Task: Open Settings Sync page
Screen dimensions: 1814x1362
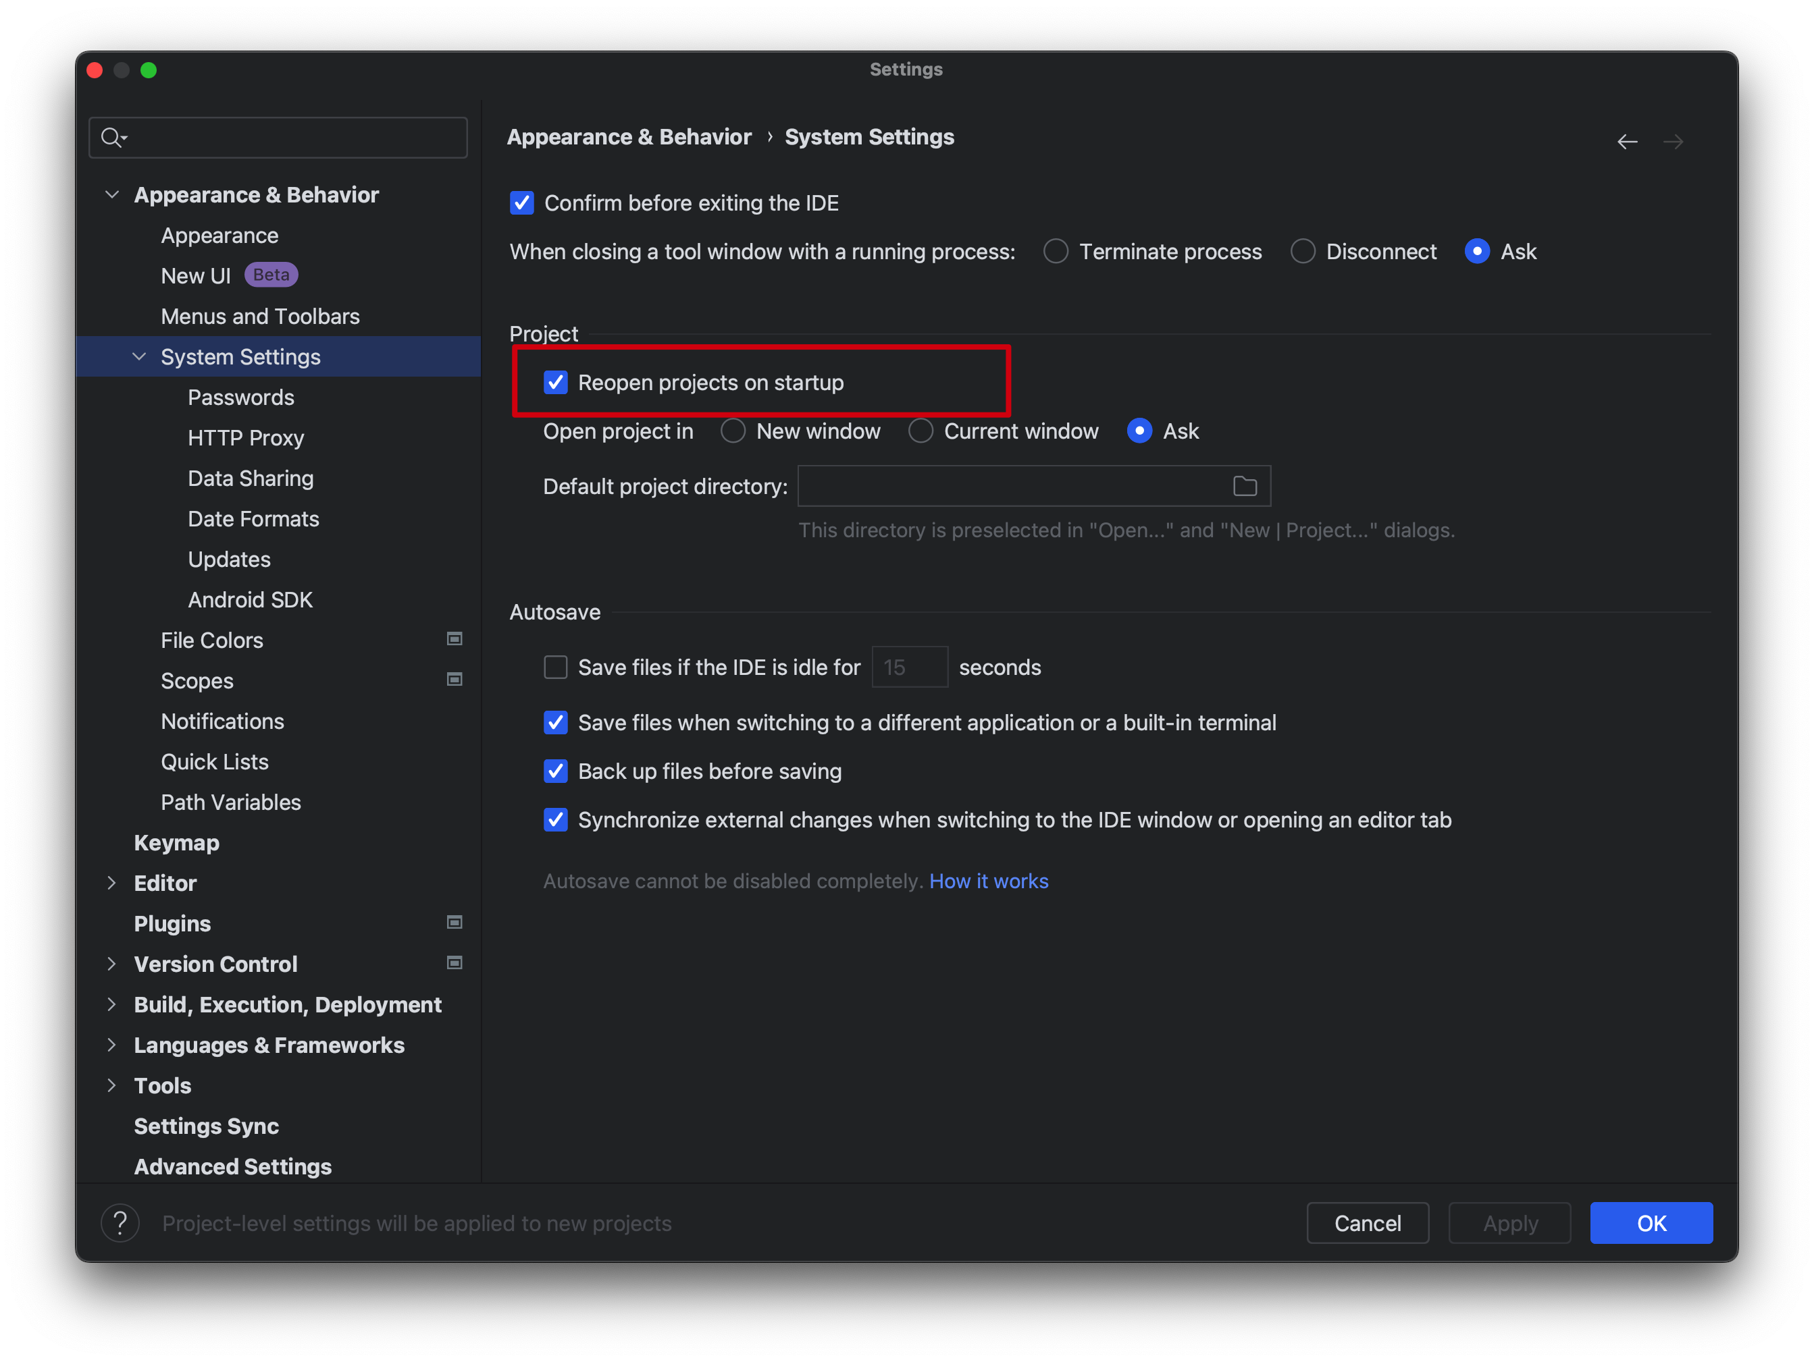Action: tap(206, 1126)
